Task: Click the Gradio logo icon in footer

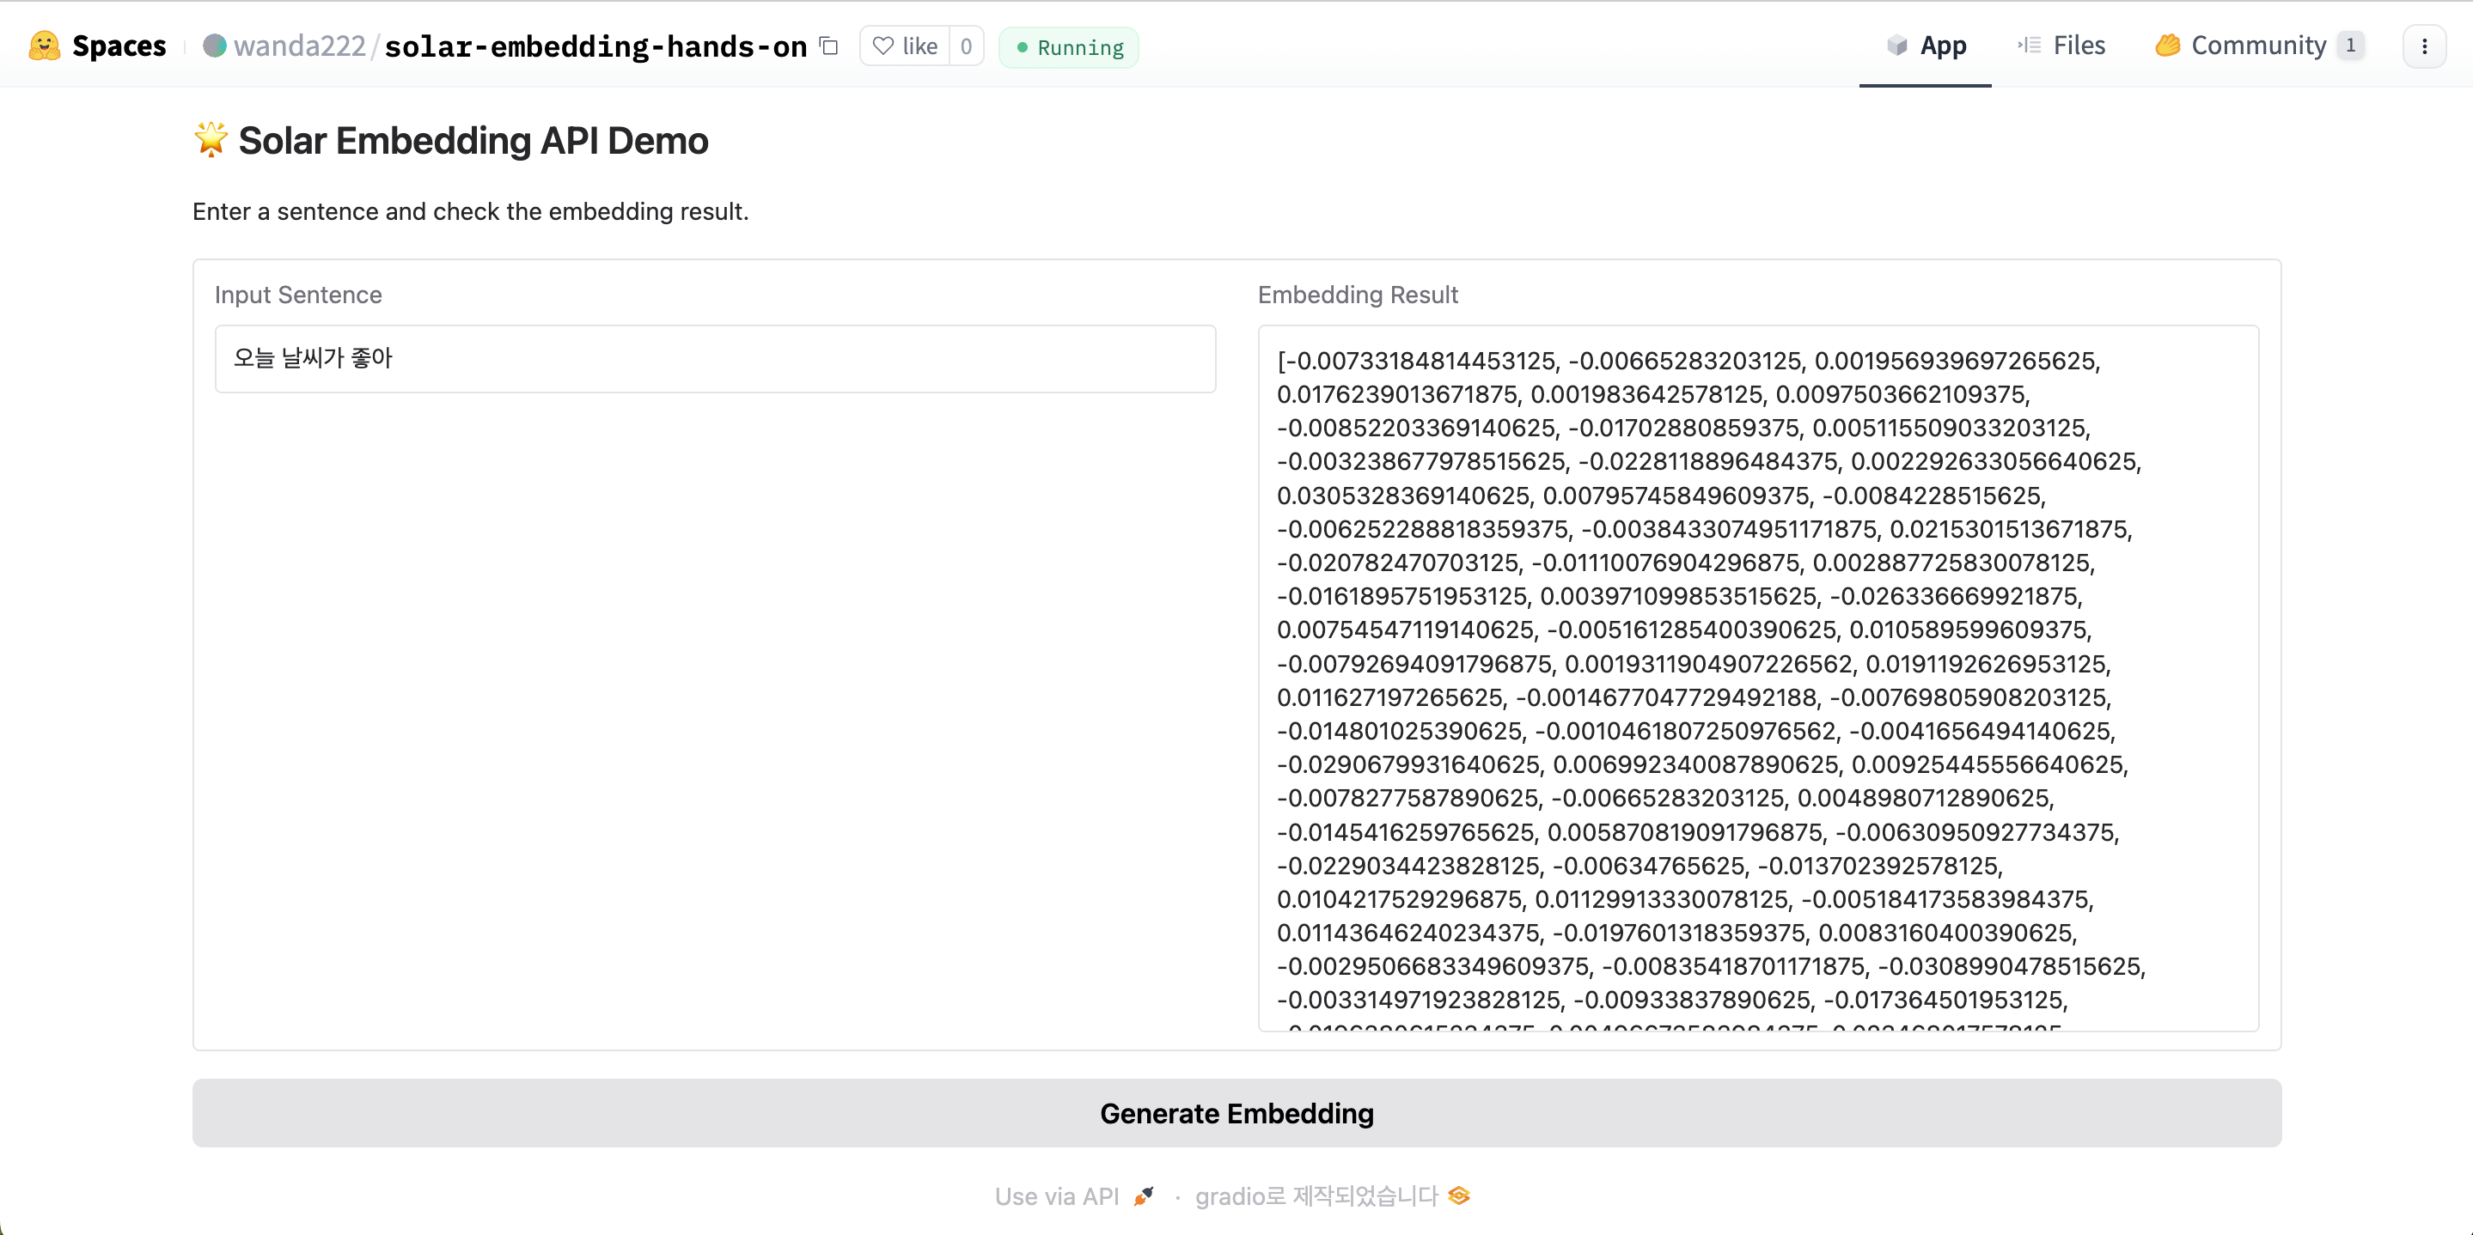Action: pos(1459,1195)
